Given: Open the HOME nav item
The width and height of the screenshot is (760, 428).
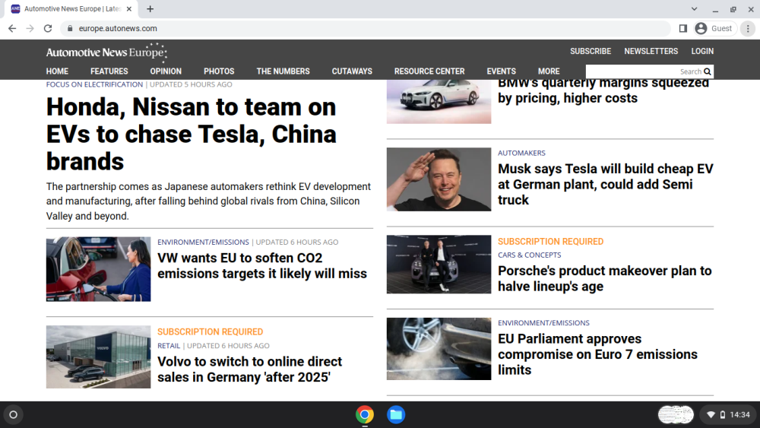Looking at the screenshot, I should pos(57,71).
